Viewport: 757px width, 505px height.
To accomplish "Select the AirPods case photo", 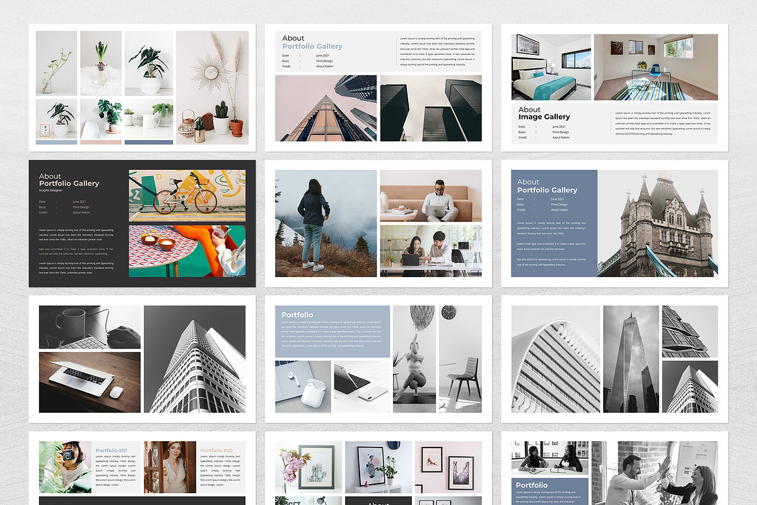I will point(303,387).
